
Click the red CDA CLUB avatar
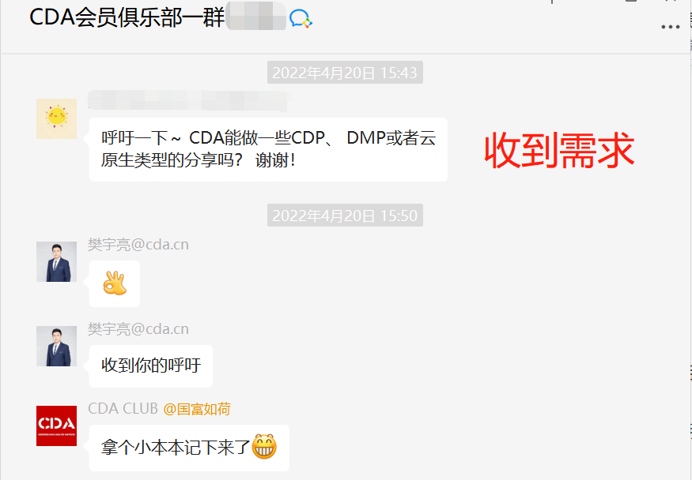click(x=56, y=426)
